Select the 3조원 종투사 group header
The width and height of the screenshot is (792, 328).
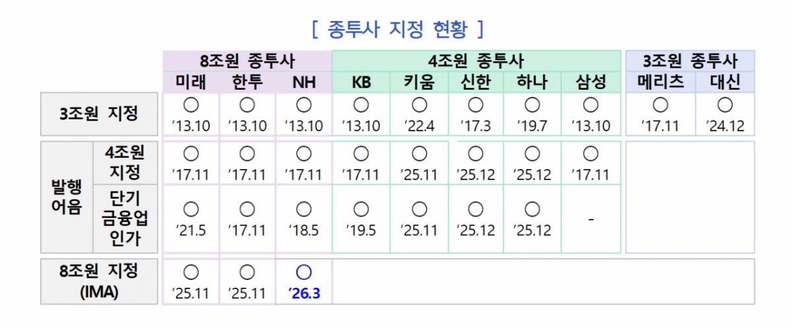690,61
